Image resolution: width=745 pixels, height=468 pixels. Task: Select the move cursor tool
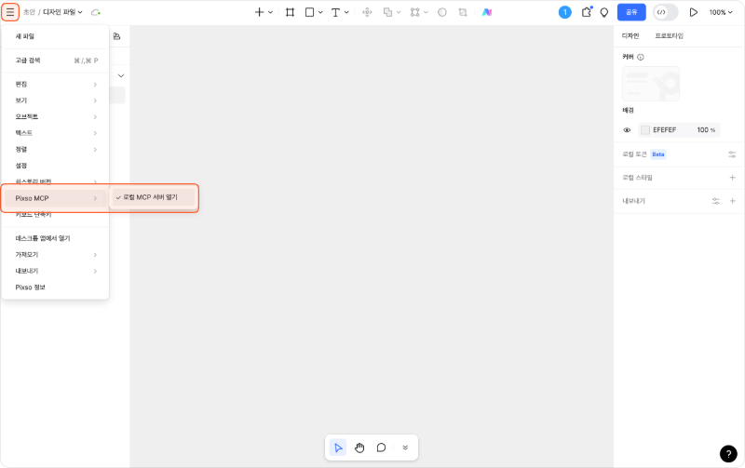338,448
